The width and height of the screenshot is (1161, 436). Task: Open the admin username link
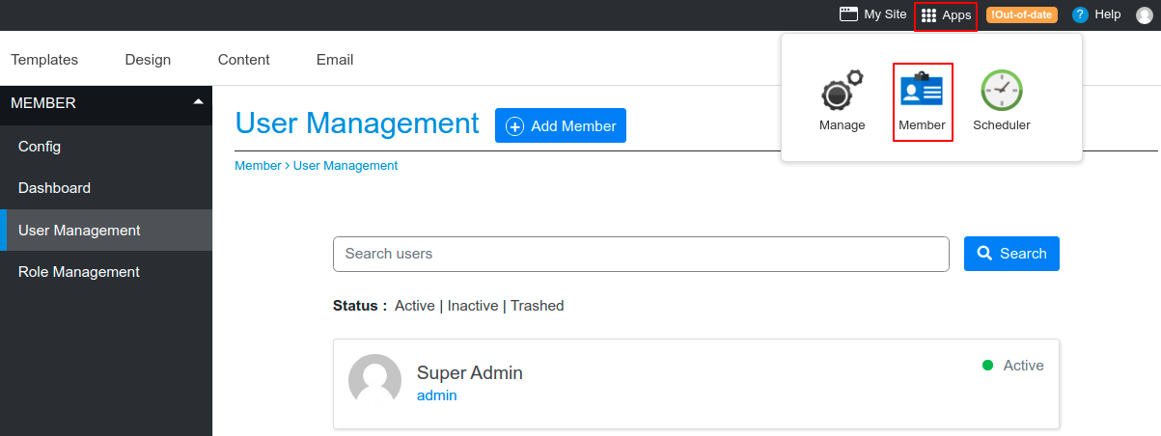point(437,395)
